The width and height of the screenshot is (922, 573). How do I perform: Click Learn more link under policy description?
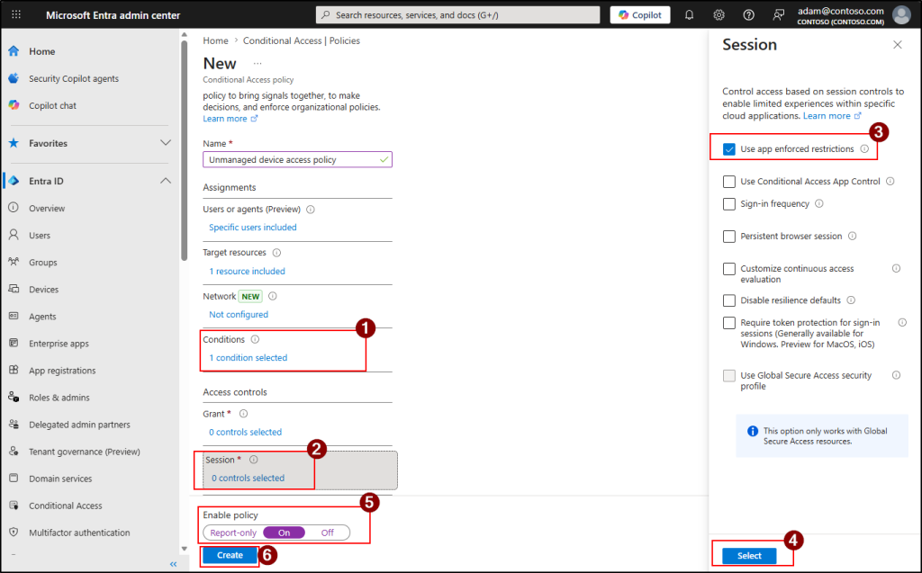(230, 119)
